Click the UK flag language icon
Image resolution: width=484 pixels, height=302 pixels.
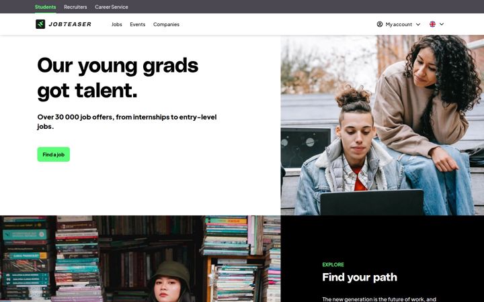pyautogui.click(x=432, y=24)
